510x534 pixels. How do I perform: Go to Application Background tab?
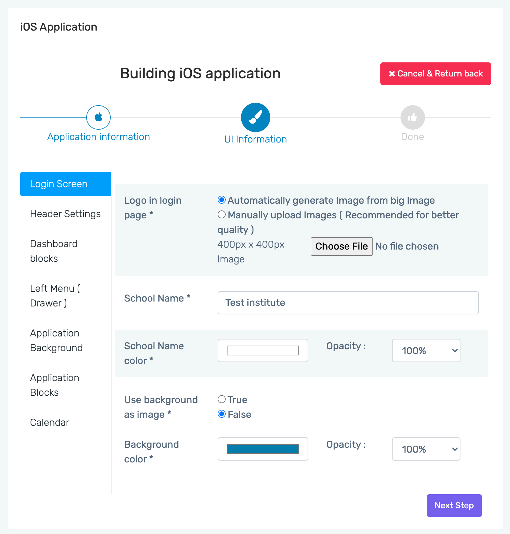(66, 340)
